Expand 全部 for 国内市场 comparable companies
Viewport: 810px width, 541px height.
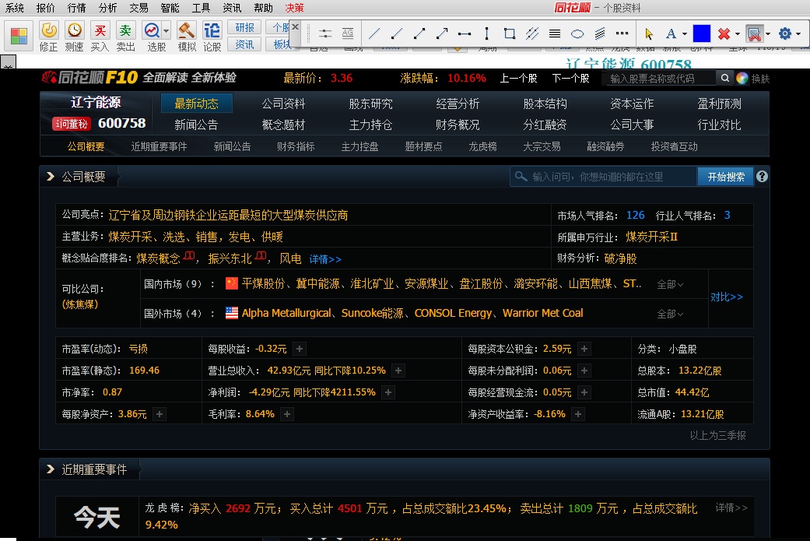tap(670, 284)
